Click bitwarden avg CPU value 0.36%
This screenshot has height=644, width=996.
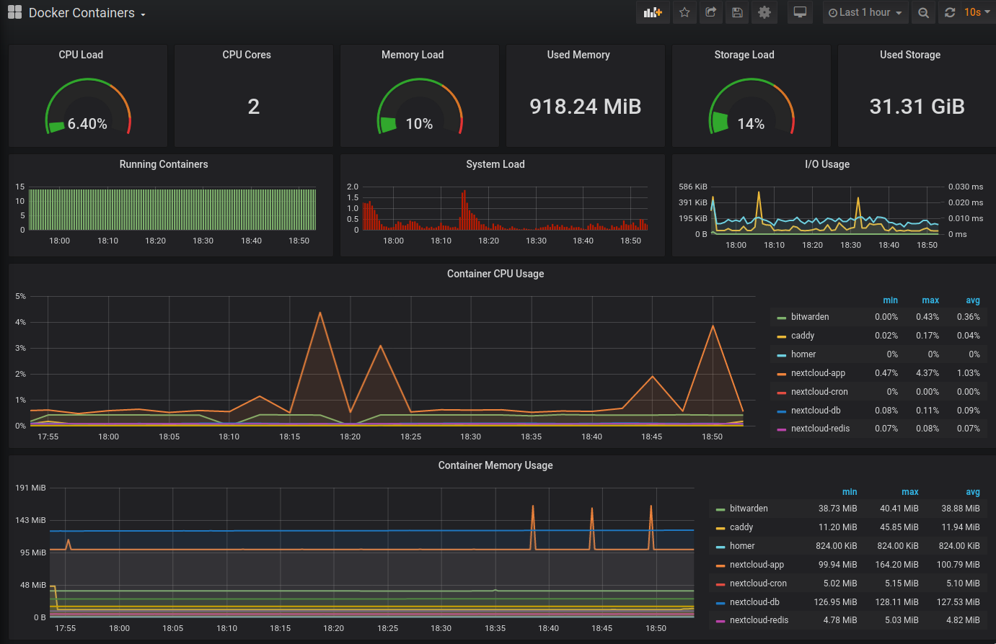(x=969, y=317)
